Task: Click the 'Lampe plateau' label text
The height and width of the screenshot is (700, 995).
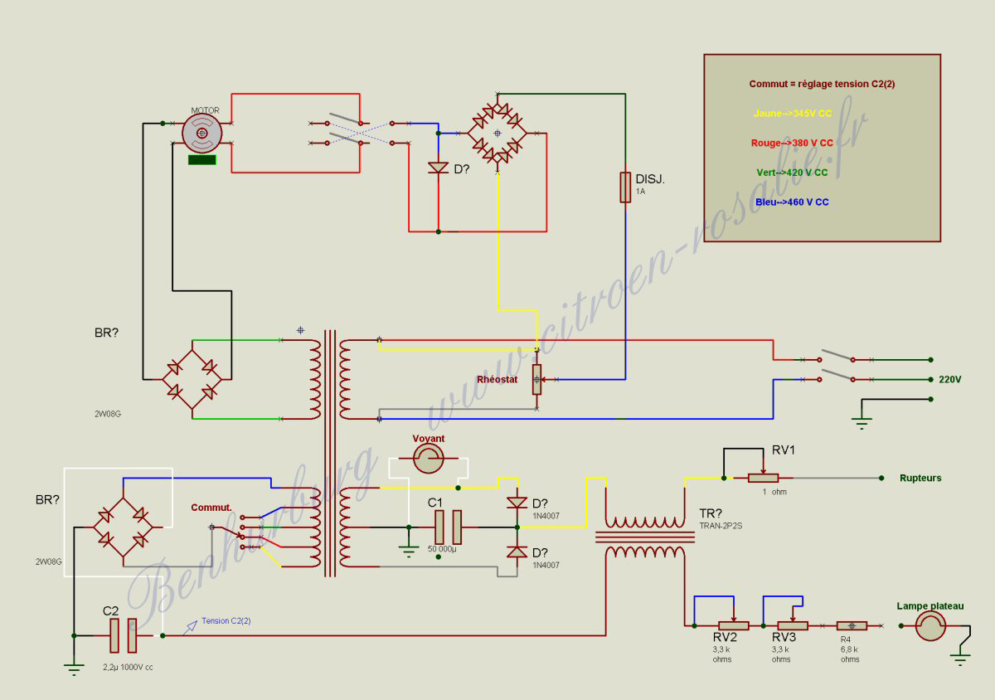Action: click(x=930, y=606)
